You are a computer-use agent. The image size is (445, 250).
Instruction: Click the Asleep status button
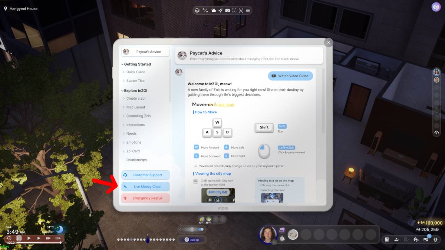click(192, 240)
